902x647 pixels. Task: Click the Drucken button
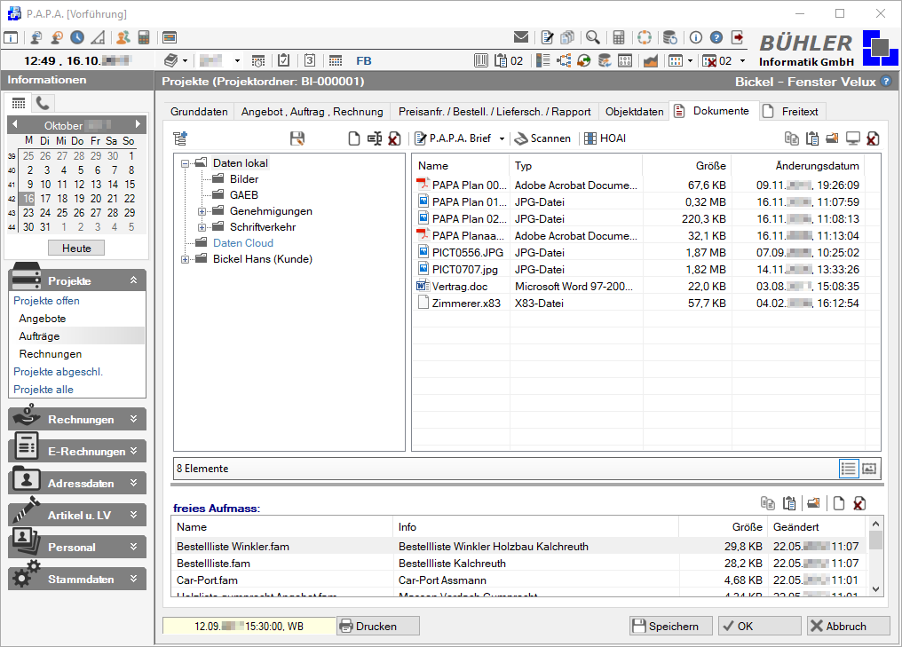[x=378, y=626]
